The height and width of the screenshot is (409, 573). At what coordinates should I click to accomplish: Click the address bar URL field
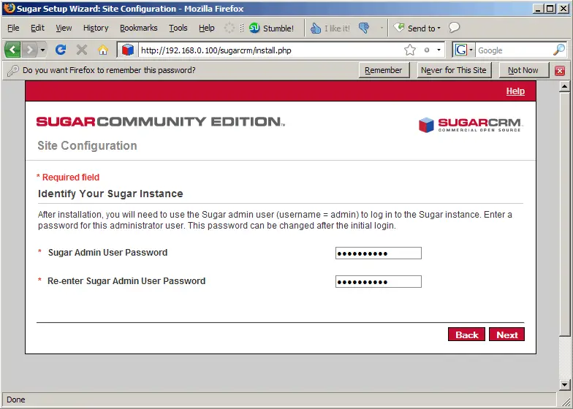click(270, 50)
